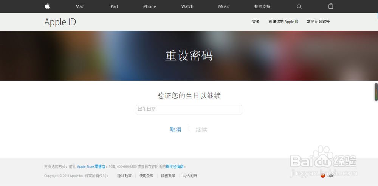
Task: Open the Mac menu item
Action: [79, 6]
